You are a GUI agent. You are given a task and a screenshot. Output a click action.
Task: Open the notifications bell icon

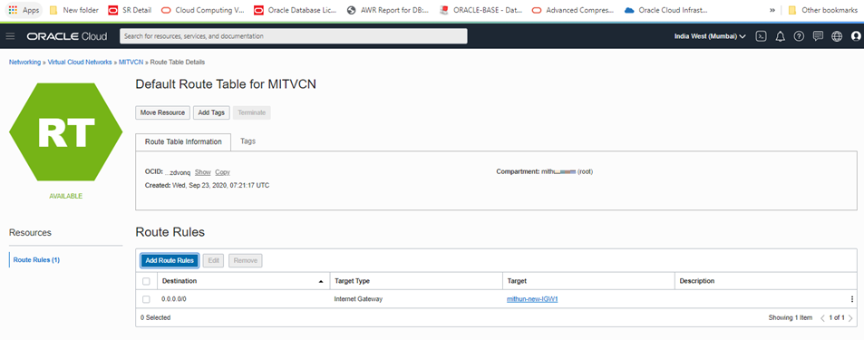(x=781, y=36)
